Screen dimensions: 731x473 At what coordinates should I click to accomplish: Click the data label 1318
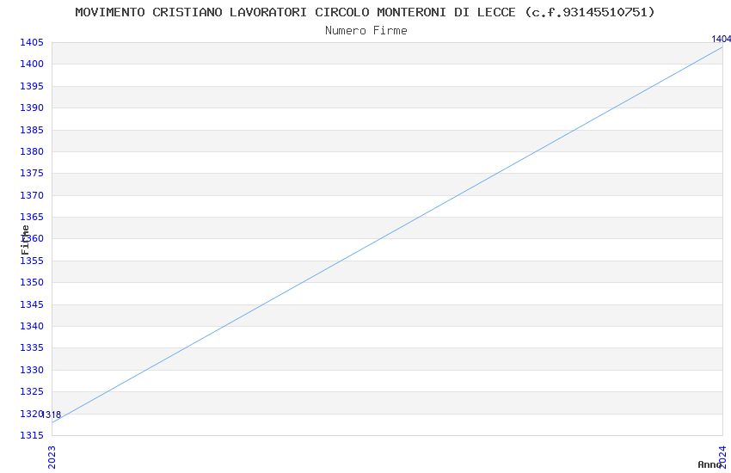(x=52, y=415)
